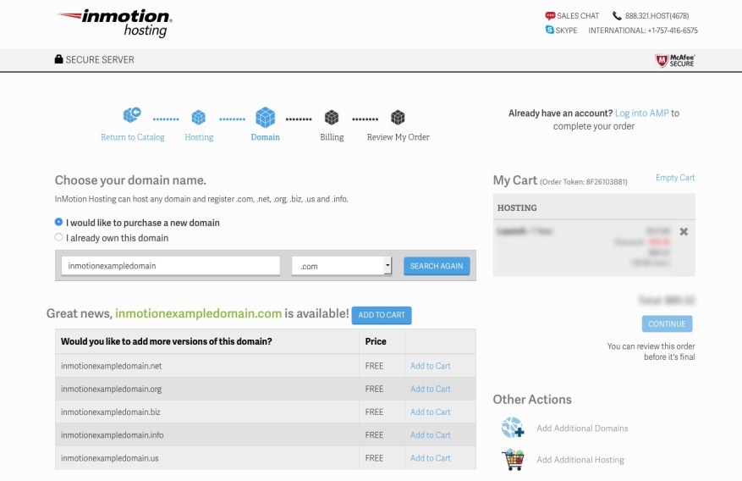Click the Add Additional Hosting cart icon
The height and width of the screenshot is (481, 742).
(513, 459)
